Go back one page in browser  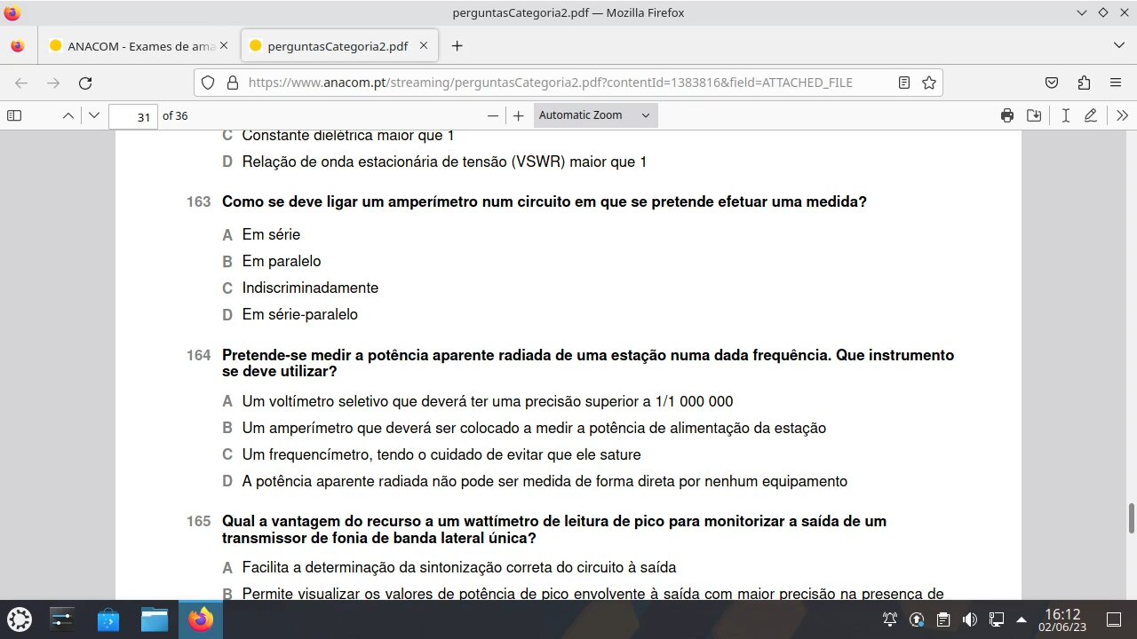click(21, 83)
